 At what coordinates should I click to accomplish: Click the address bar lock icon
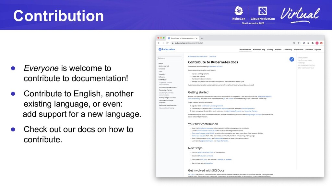173,43
